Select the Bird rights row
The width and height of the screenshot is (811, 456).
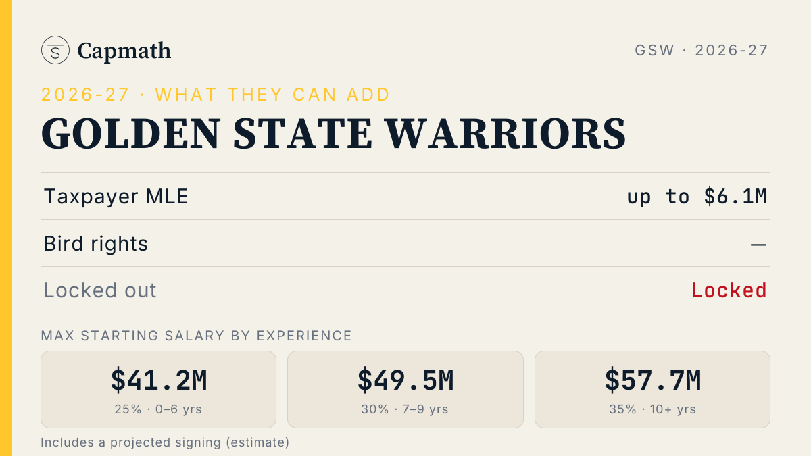coord(405,243)
